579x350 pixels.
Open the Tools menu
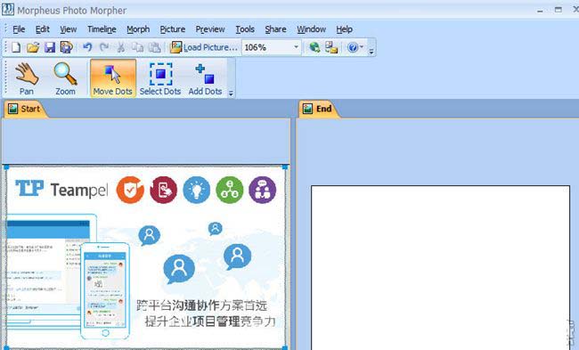tap(245, 29)
